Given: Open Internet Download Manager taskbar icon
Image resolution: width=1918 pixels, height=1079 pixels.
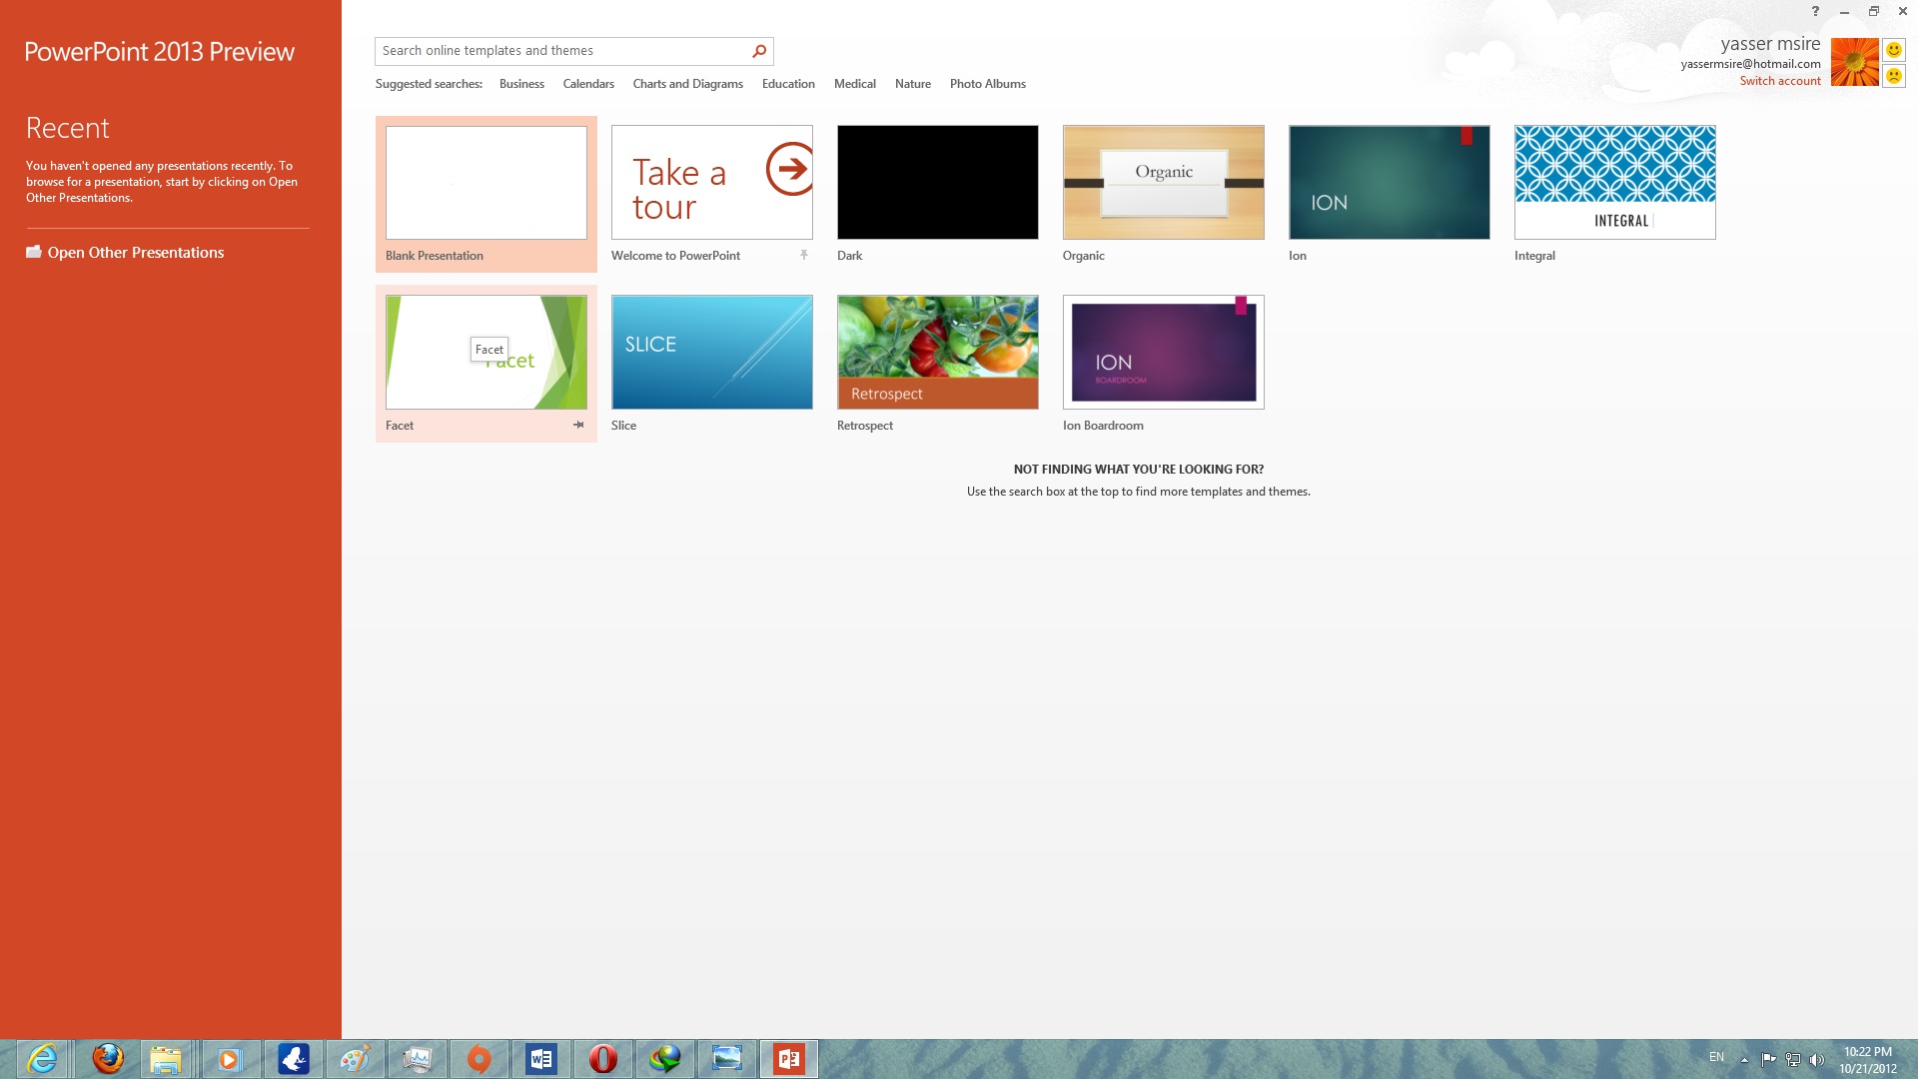Looking at the screenshot, I should 665,1059.
